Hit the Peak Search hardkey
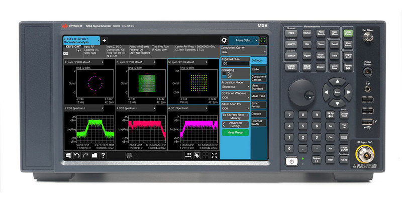Screen dimensions: 402x202 [x=321, y=33]
